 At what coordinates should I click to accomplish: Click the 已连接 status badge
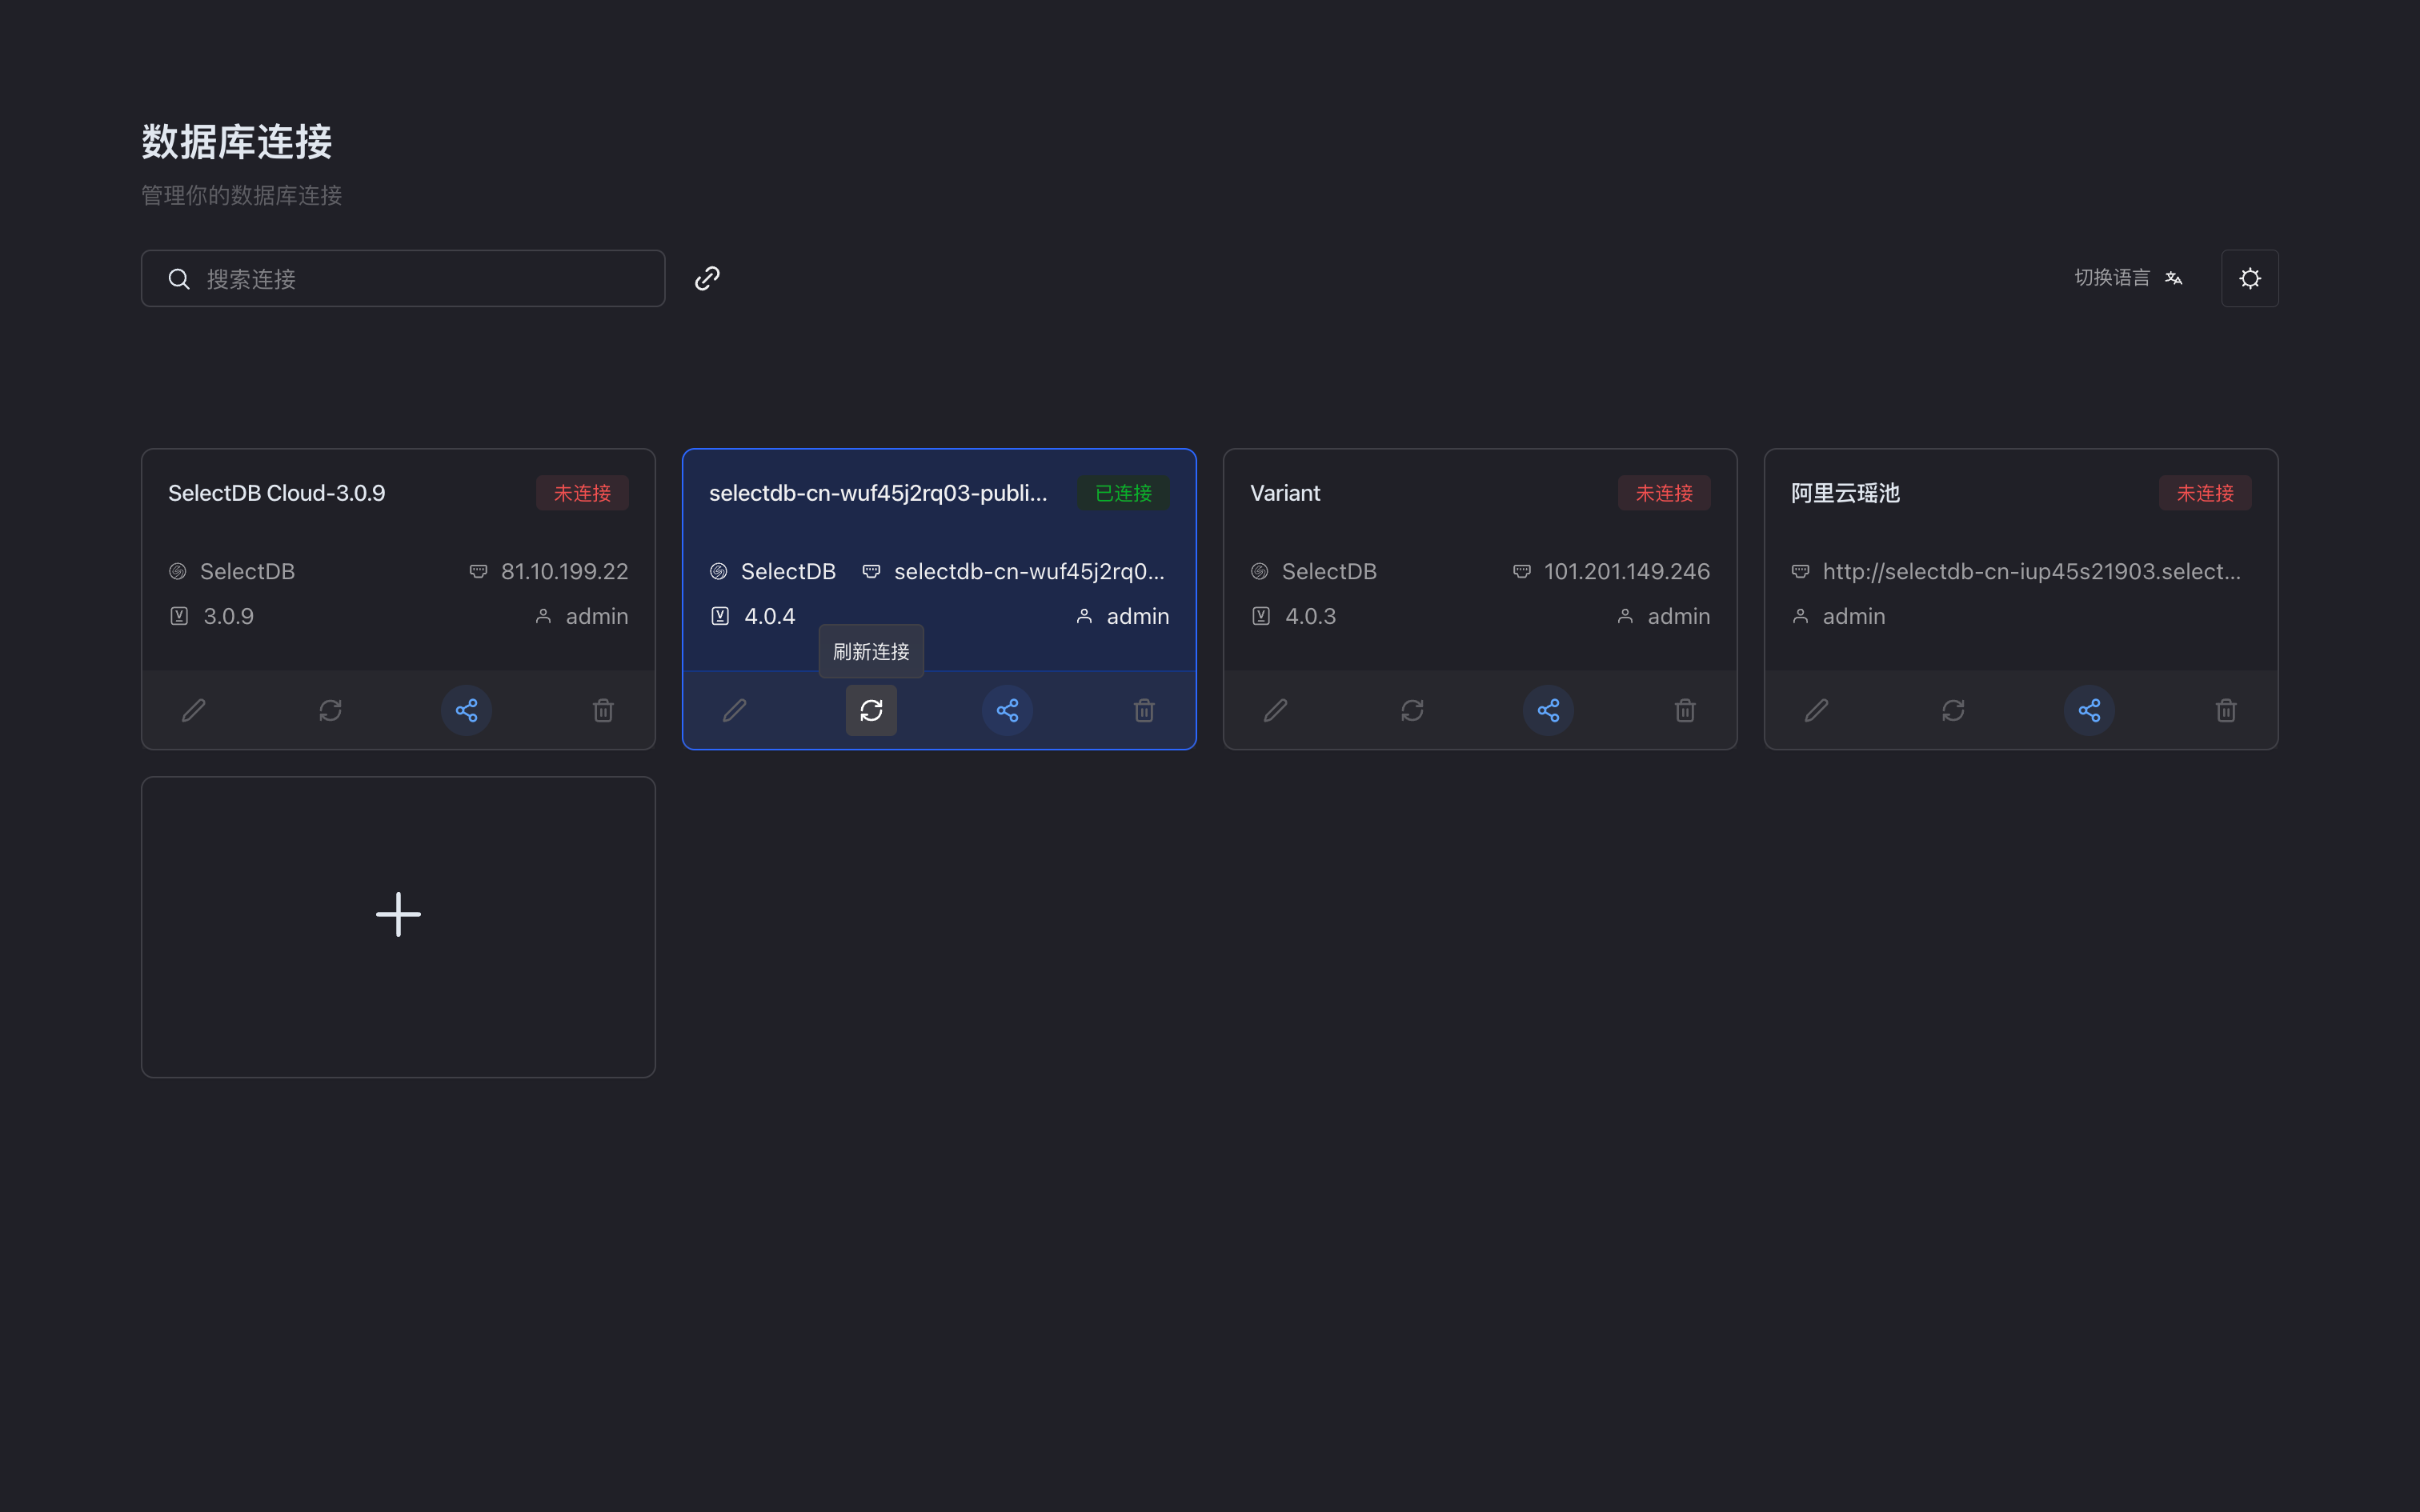click(1123, 493)
